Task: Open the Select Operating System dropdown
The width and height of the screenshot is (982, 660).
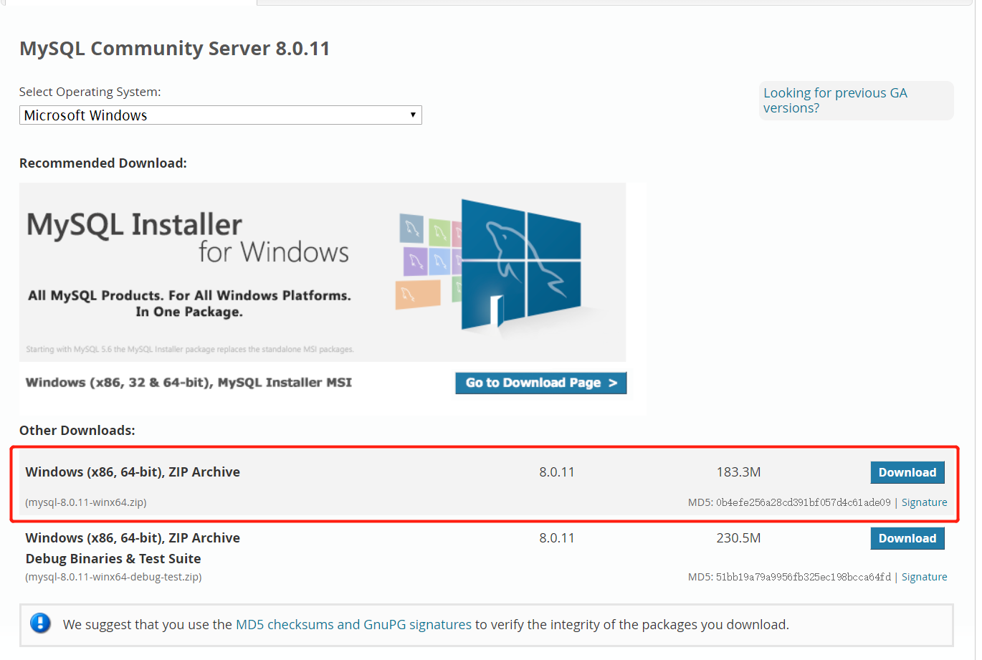Action: (x=220, y=115)
